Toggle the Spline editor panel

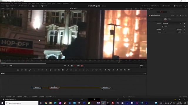145,6
